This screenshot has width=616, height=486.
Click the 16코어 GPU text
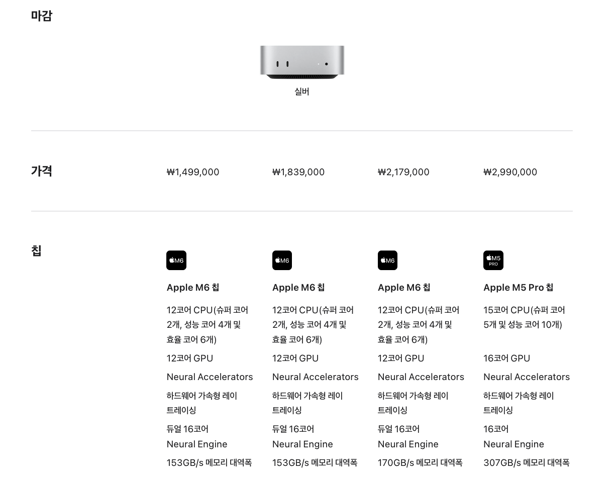click(x=507, y=358)
